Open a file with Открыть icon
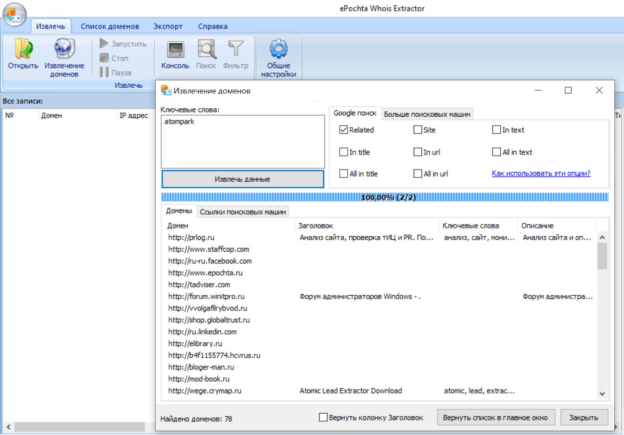Viewport: 624px width, 435px height. point(23,55)
